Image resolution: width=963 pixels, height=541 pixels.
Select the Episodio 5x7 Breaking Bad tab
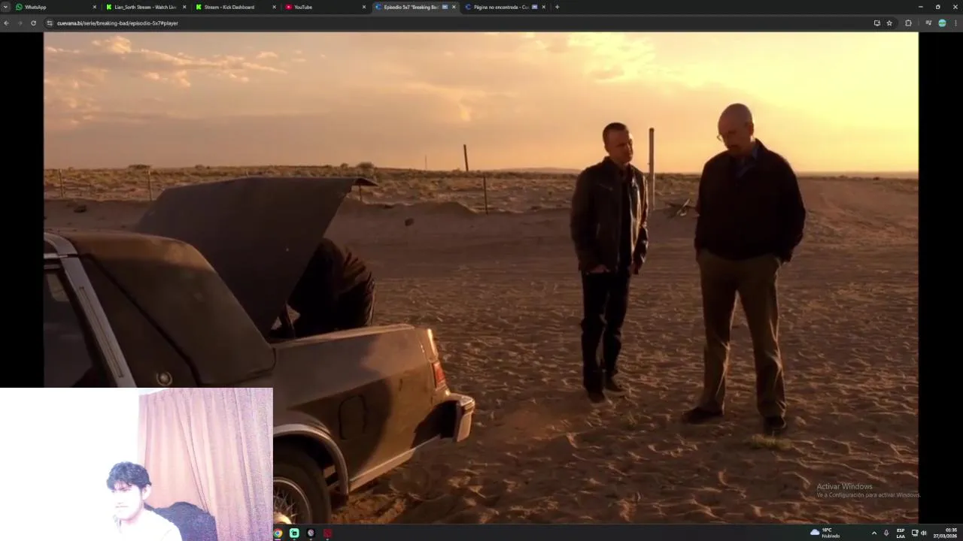coord(415,7)
